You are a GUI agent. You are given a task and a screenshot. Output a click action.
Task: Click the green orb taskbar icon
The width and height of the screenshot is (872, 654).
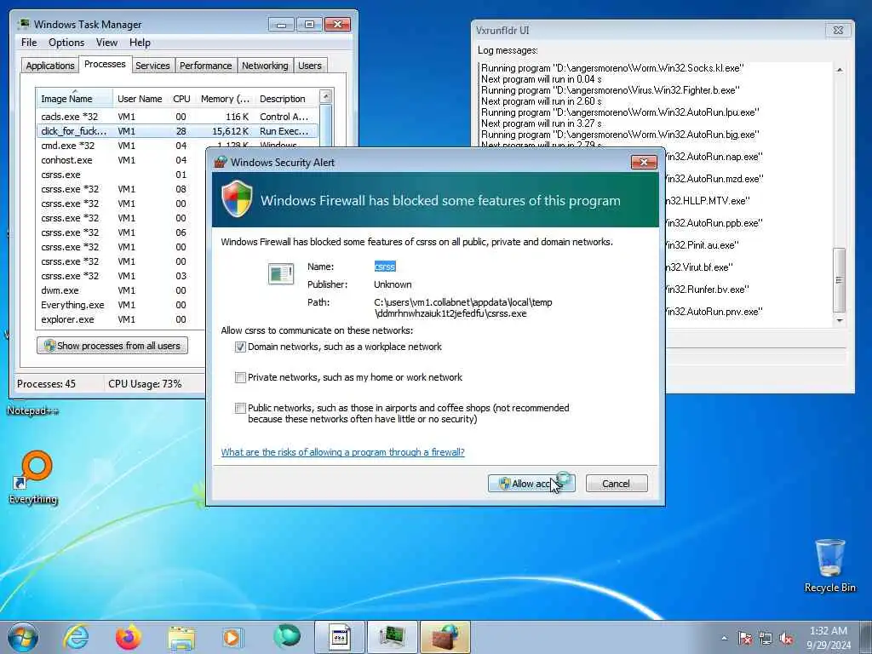pyautogui.click(x=286, y=636)
